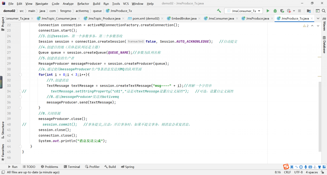Image resolution: width=327 pixels, height=175 pixels.
Task: Collapse fold end marker at line 37
Action: click(20, 108)
